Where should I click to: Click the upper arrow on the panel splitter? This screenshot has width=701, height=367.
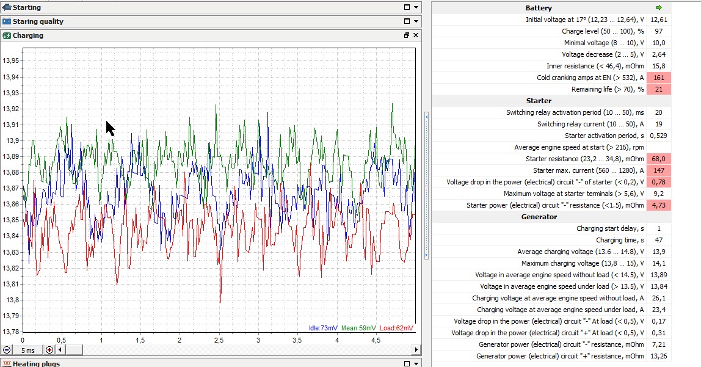tap(426, 117)
